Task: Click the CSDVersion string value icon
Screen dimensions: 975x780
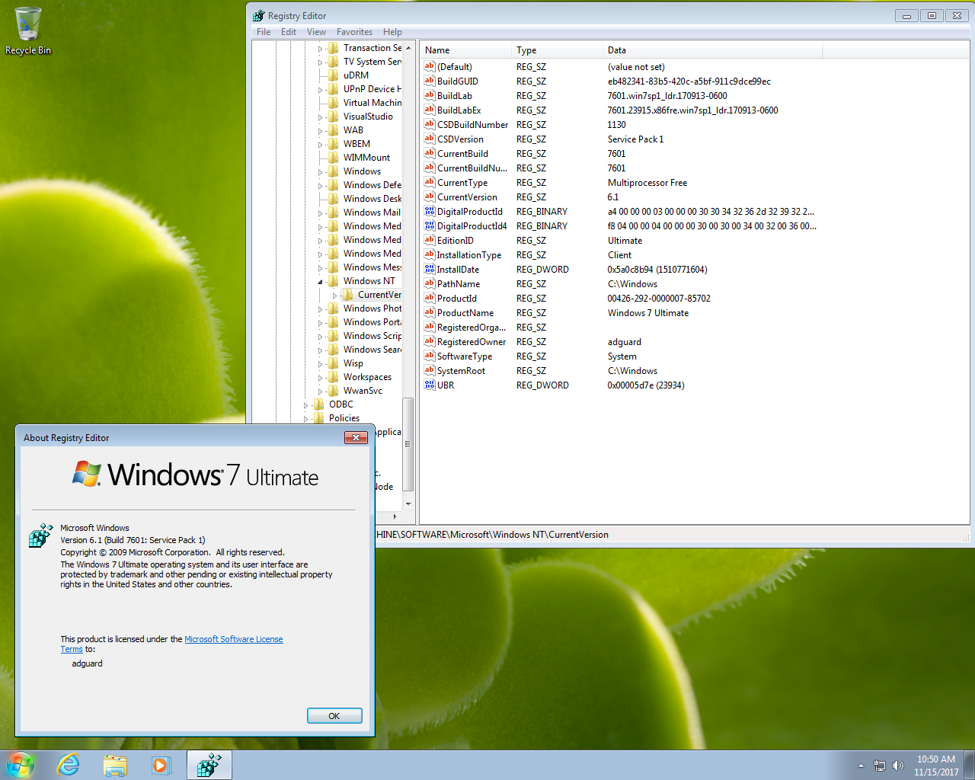Action: coord(430,139)
